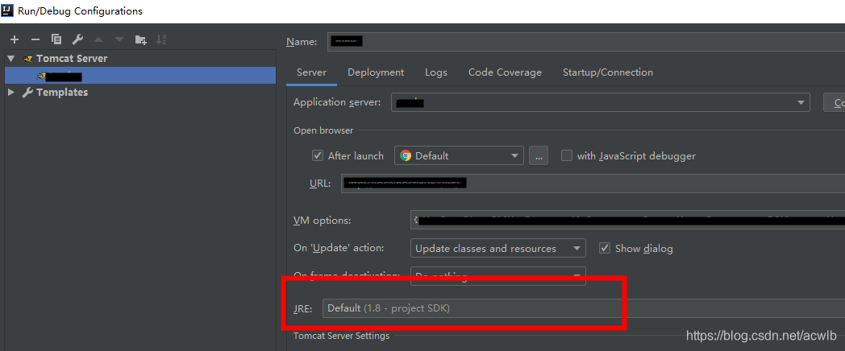Remove configuration with minus icon
This screenshot has width=845, height=351.
click(35, 39)
